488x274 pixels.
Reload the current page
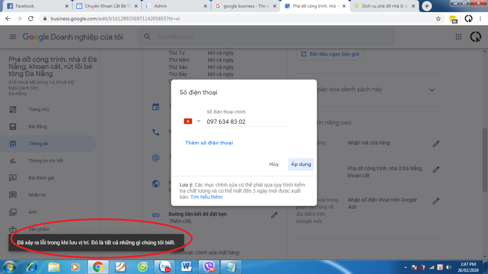click(x=30, y=19)
